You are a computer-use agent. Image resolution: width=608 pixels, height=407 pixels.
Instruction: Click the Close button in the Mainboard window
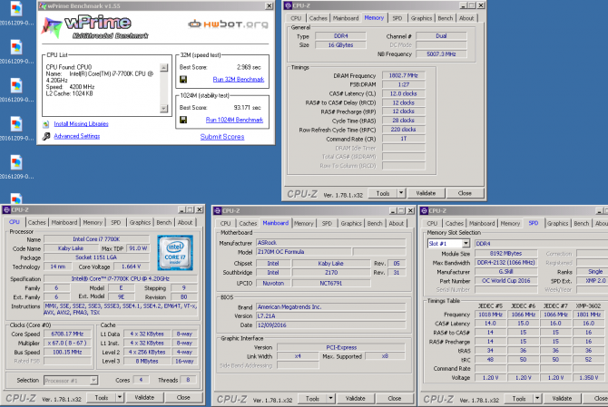coord(395,398)
